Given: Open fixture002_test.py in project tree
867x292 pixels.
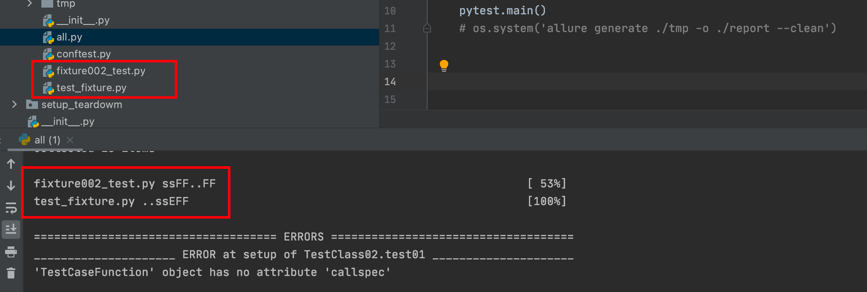Looking at the screenshot, I should (x=100, y=71).
